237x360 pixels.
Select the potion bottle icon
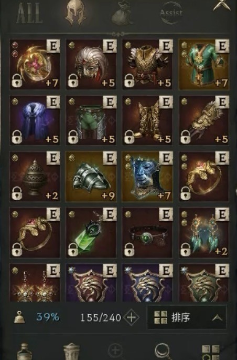click(x=24, y=352)
